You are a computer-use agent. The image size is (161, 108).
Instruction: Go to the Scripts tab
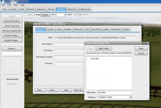pyautogui.click(x=126, y=29)
